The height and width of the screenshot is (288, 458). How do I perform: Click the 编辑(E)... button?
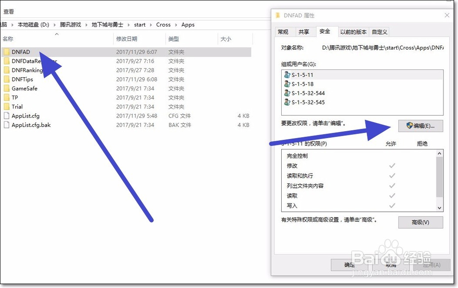pyautogui.click(x=420, y=126)
